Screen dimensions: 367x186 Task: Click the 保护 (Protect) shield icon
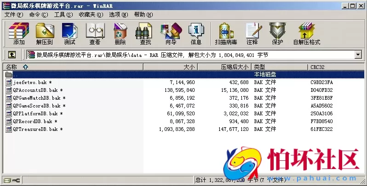click(277, 34)
